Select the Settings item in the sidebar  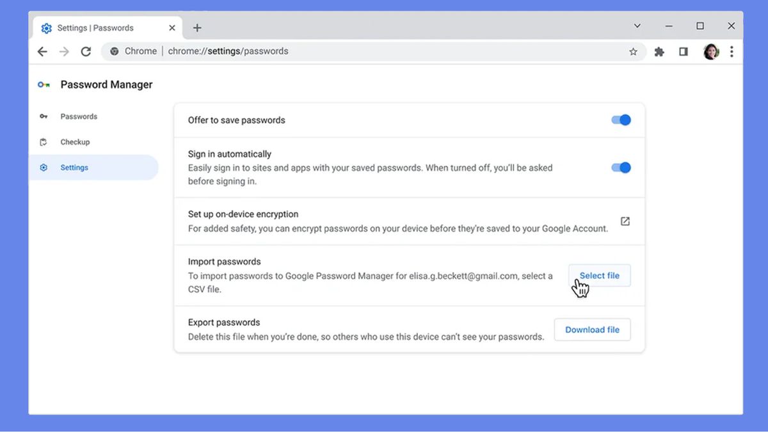pos(74,167)
